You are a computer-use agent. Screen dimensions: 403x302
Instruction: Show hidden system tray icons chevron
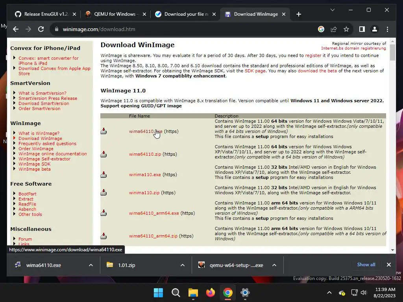point(329,293)
